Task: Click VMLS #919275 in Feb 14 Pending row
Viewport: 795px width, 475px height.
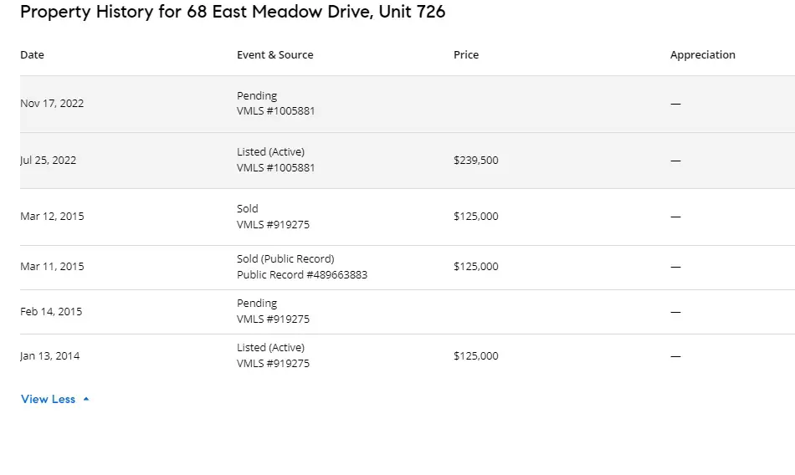Action: (274, 319)
